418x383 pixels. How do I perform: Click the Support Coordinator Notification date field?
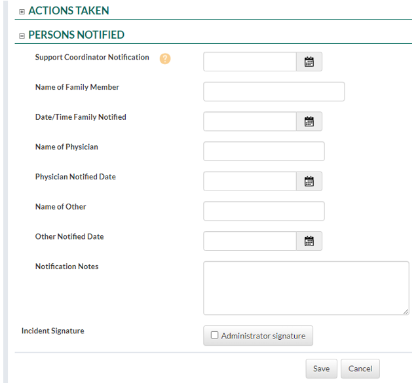250,62
